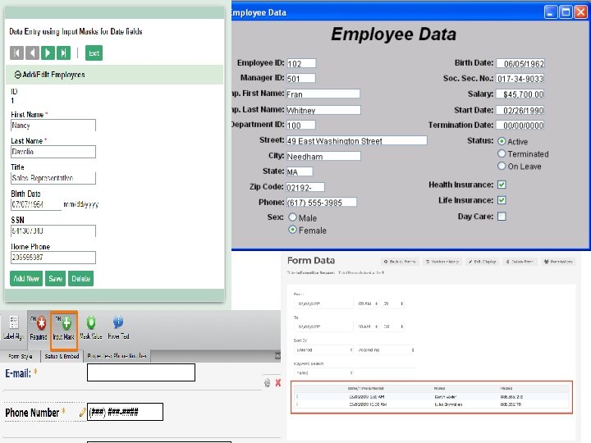Click the Phone Number masked input field
591x443 pixels.
pyautogui.click(x=125, y=412)
